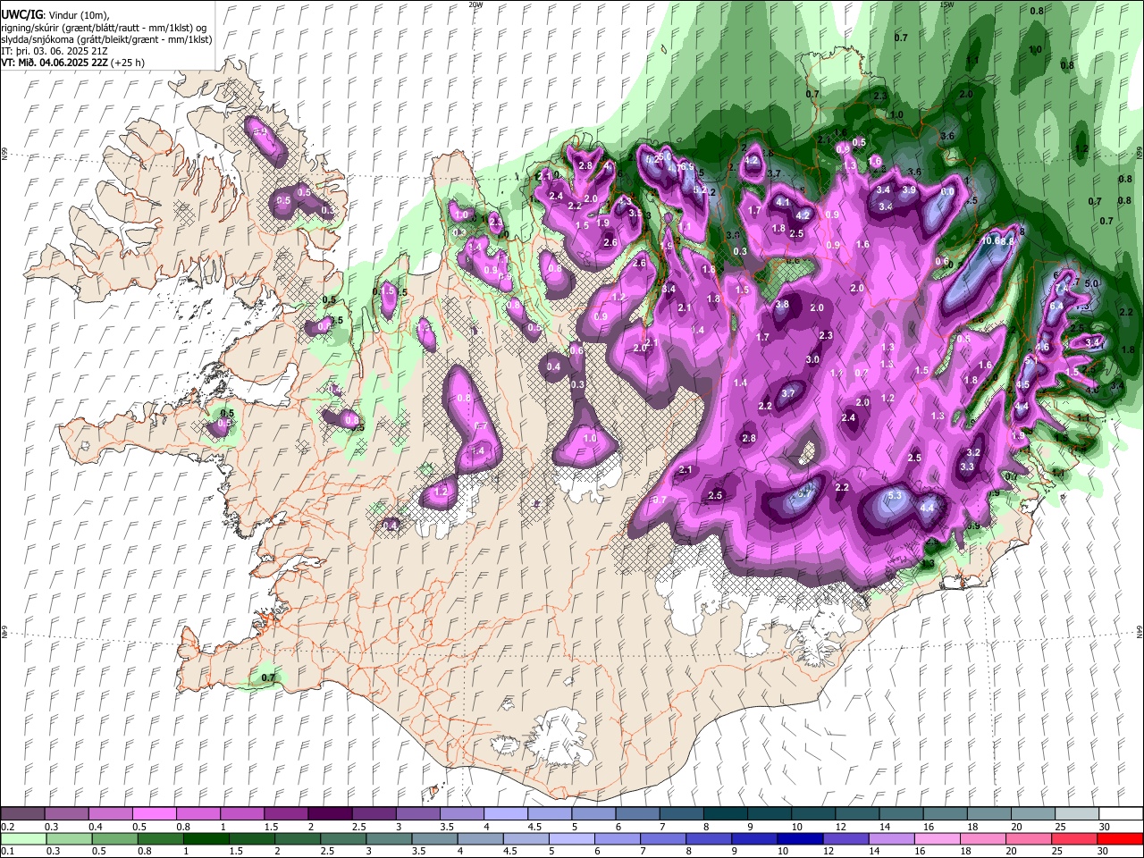The image size is (1144, 858).
Task: Click the "4.6" value on the east coast
Action: (1042, 347)
